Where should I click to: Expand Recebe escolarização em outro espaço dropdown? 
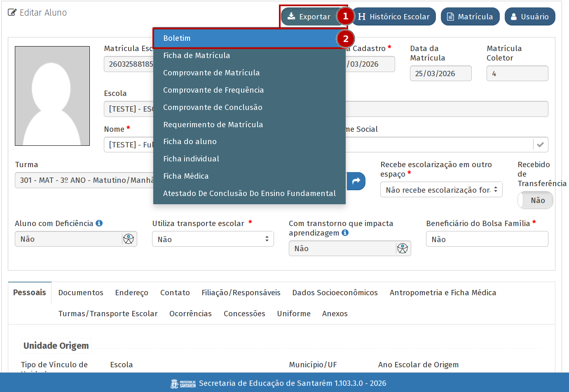441,190
